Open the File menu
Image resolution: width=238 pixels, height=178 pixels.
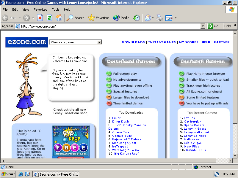point(5,9)
